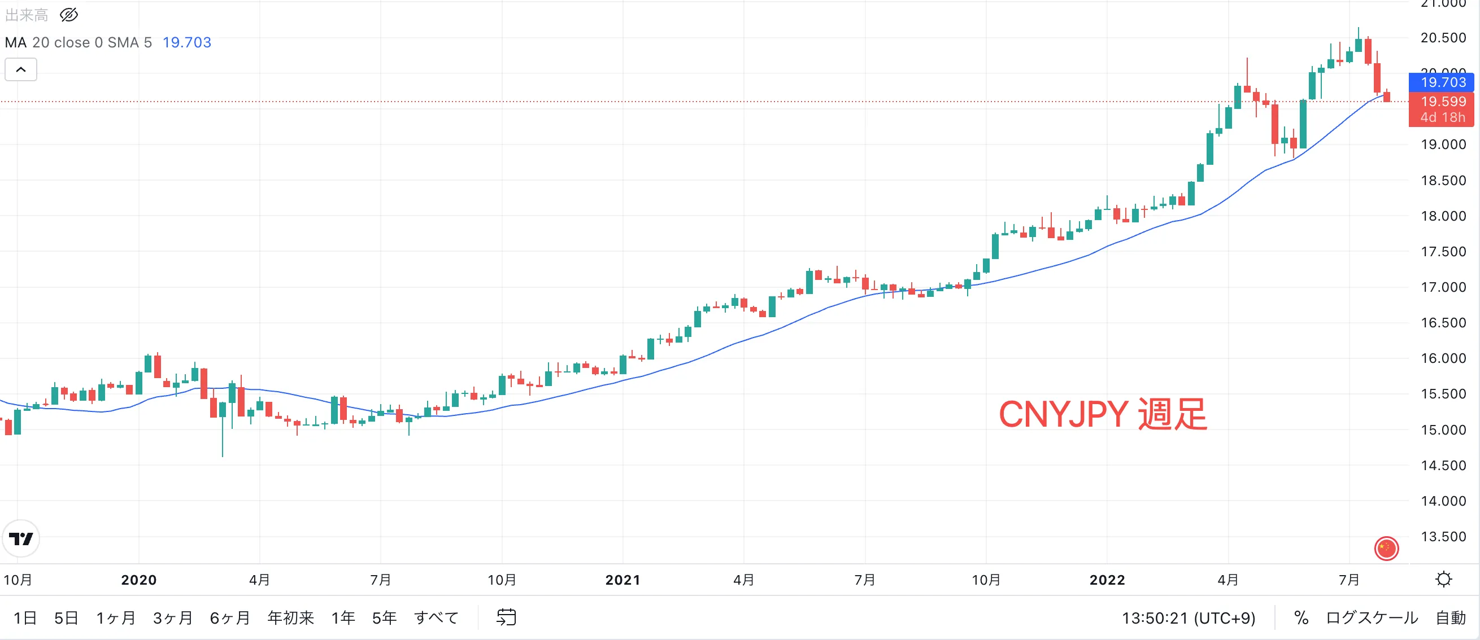Select the 1日 time range
The image size is (1480, 640).
pyautogui.click(x=25, y=618)
